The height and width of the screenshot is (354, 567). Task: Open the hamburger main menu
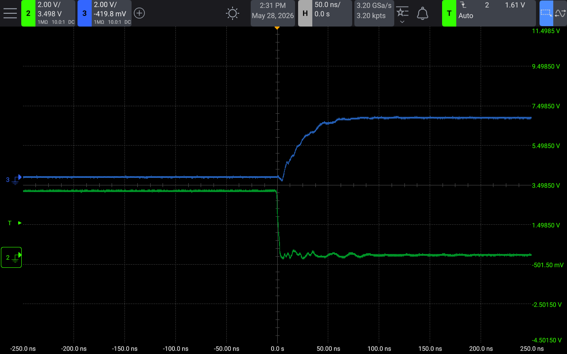pyautogui.click(x=10, y=13)
